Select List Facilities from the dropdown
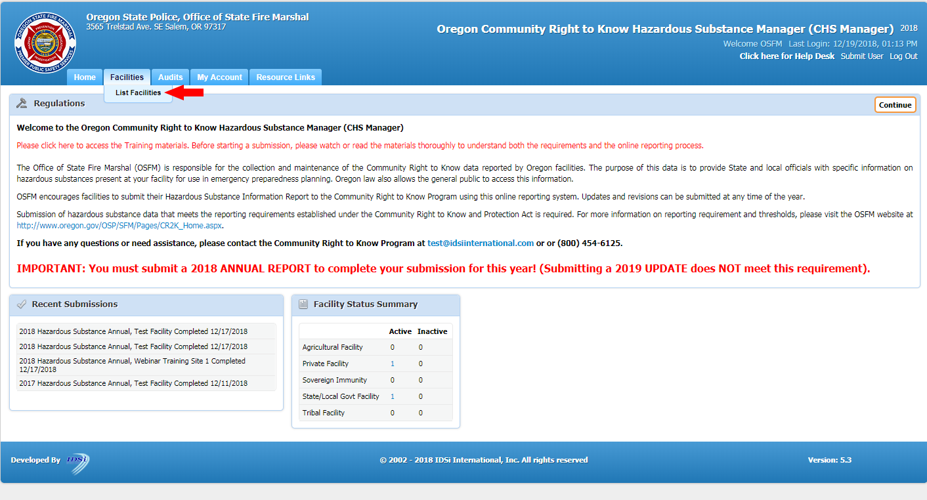927x500 pixels. point(138,93)
